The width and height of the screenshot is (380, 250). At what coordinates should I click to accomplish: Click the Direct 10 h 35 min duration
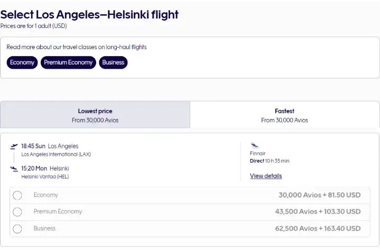(x=270, y=161)
